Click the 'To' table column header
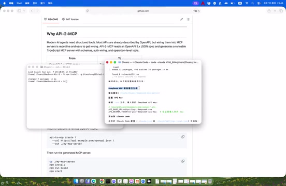The width and height of the screenshot is (286, 186). 120,58
